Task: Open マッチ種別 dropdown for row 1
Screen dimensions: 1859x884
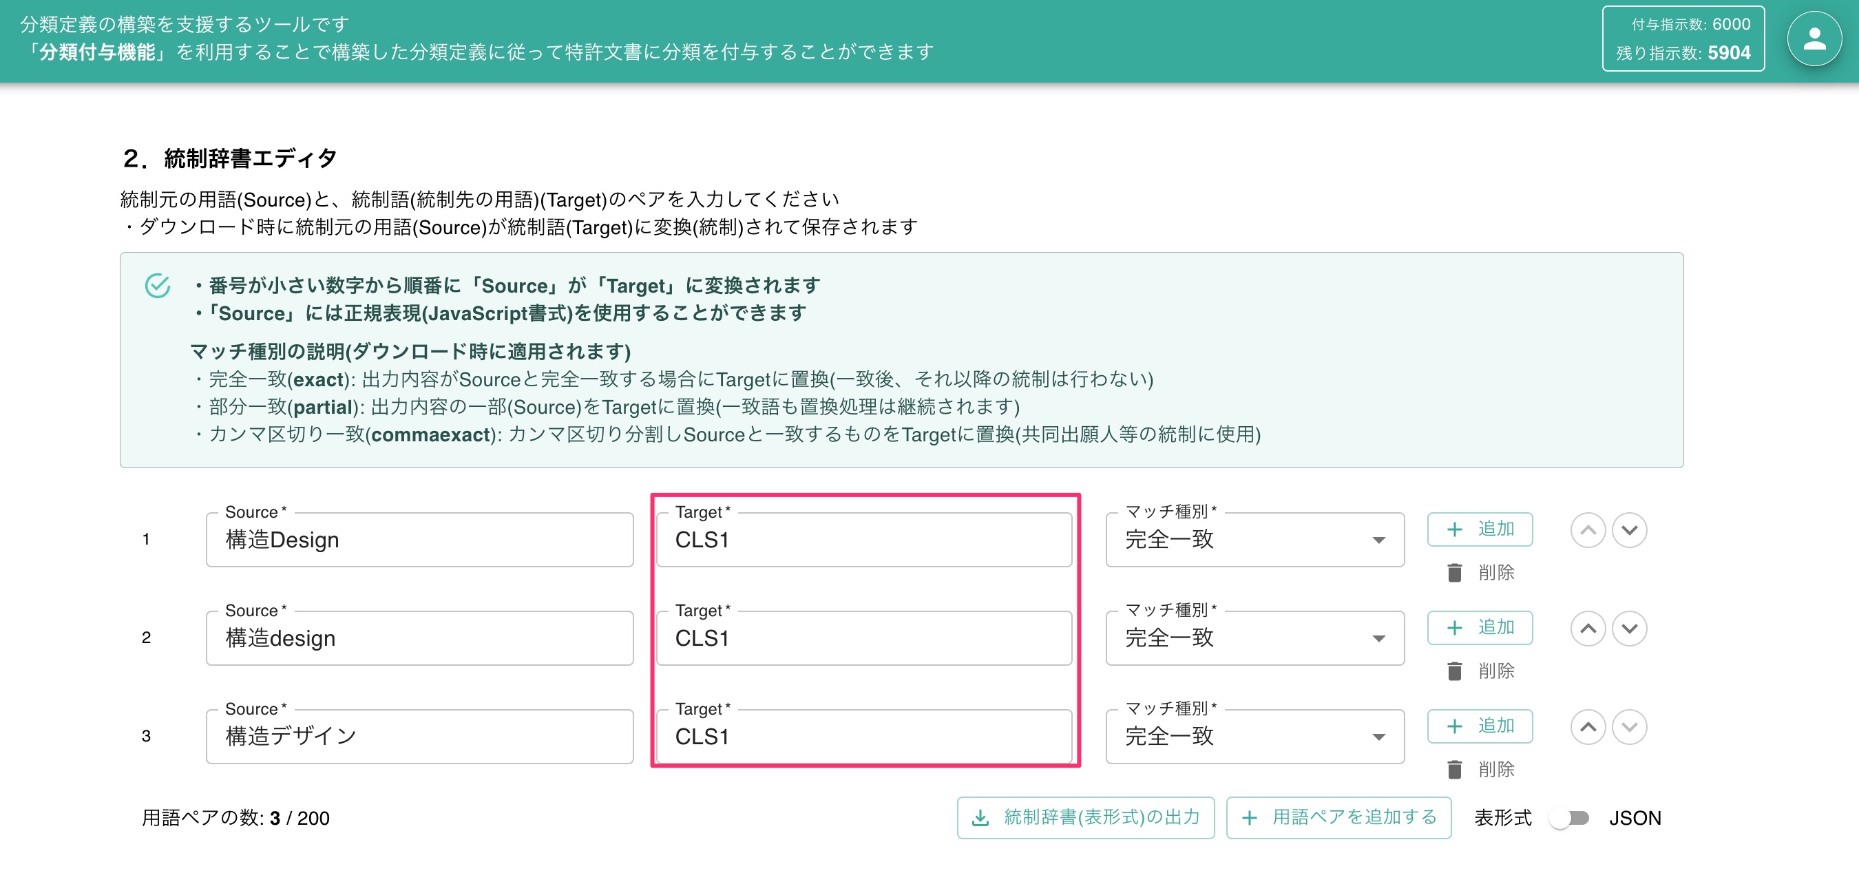Action: click(1254, 540)
